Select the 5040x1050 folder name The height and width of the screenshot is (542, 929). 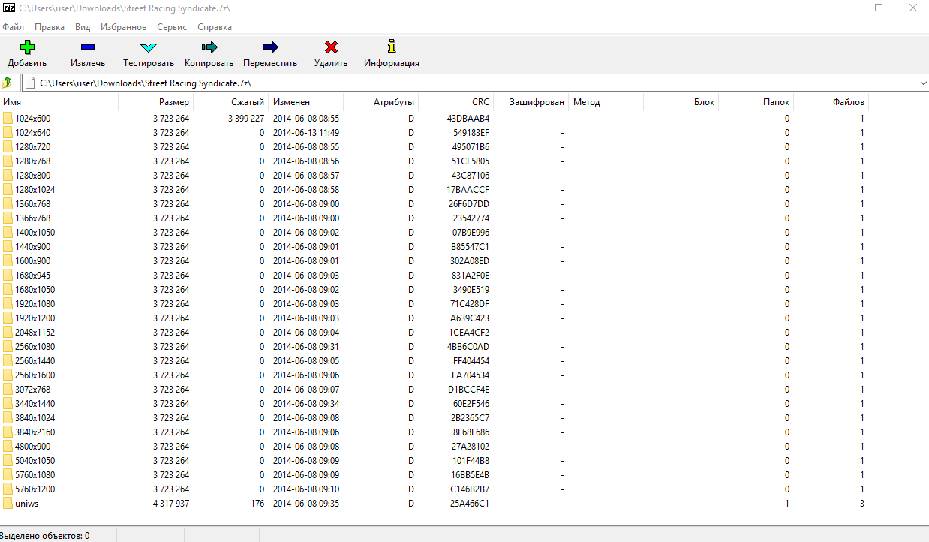point(35,460)
